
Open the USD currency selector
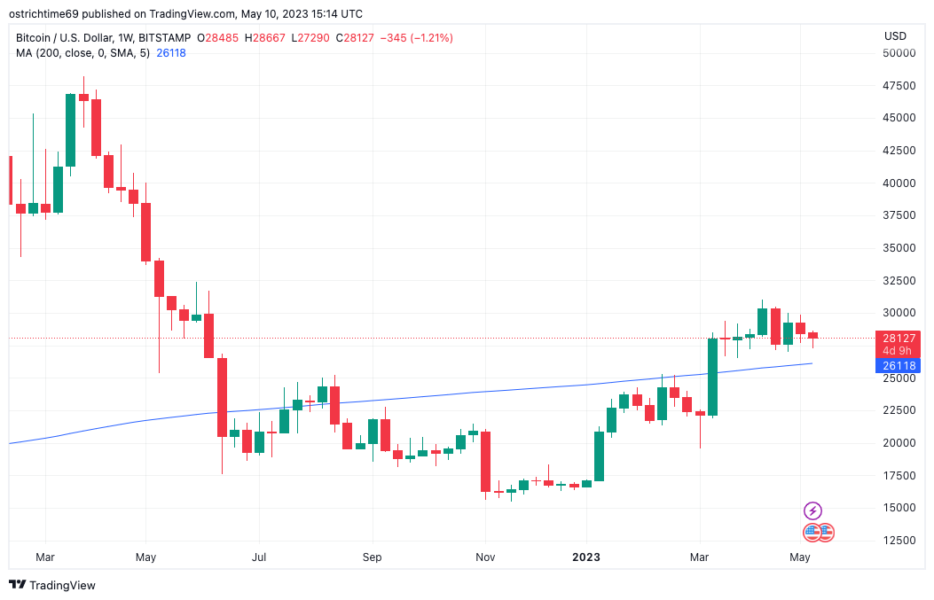point(895,36)
